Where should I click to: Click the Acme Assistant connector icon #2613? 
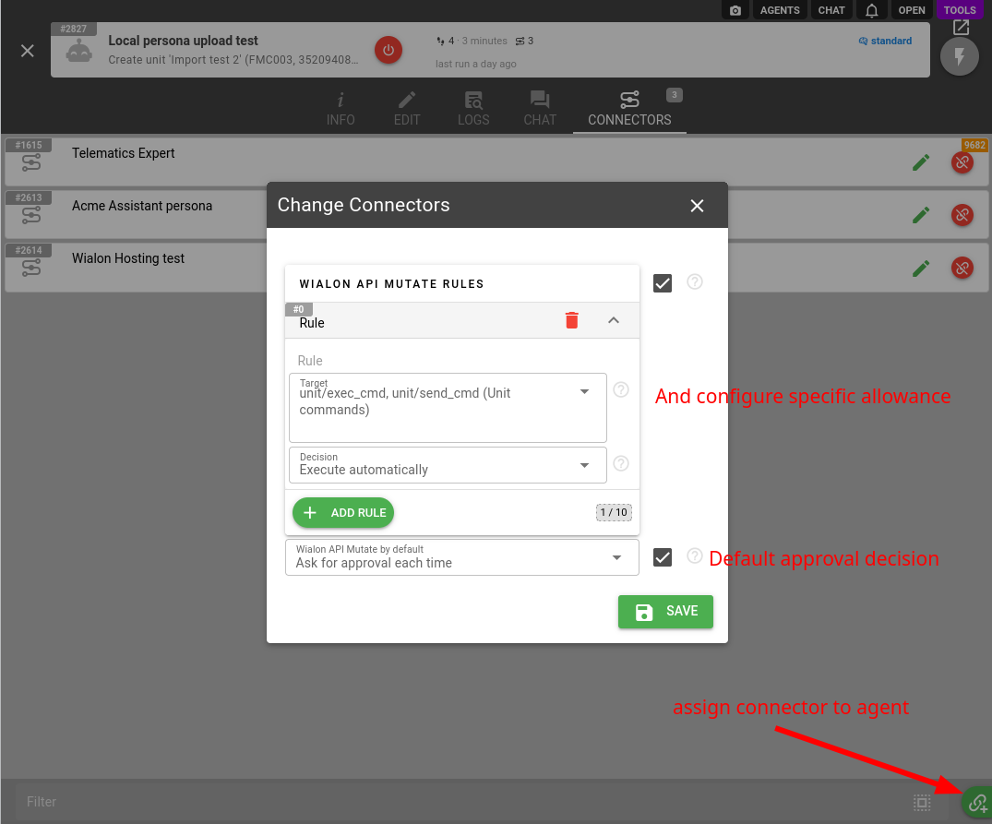pos(31,216)
